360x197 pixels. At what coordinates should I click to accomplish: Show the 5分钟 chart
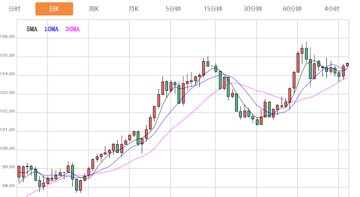coord(173,9)
